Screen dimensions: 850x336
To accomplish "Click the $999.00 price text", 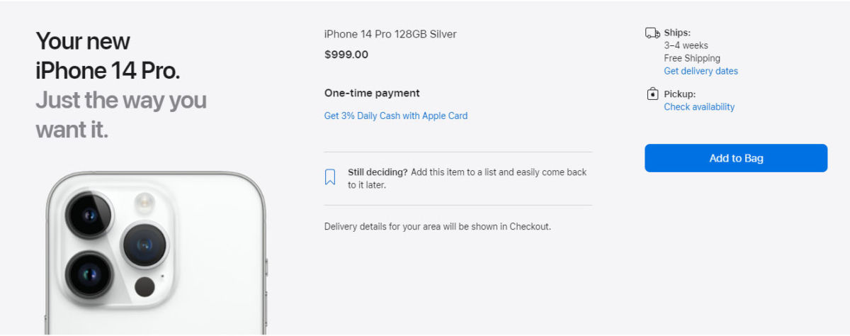I will (x=346, y=54).
